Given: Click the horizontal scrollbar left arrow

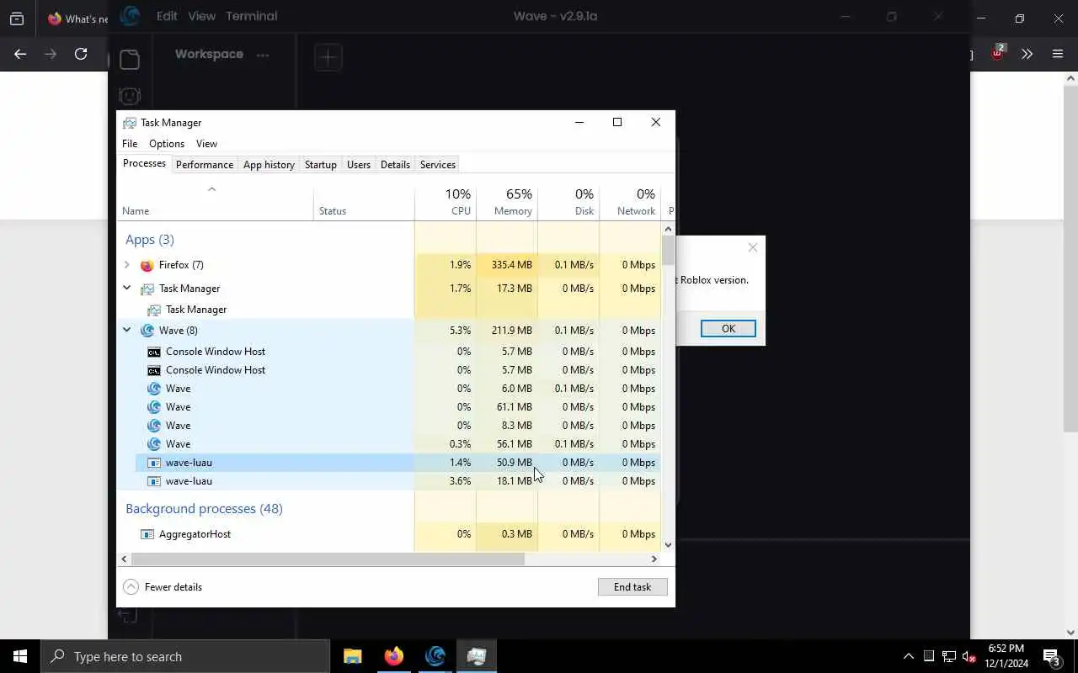Looking at the screenshot, I should 125,559.
